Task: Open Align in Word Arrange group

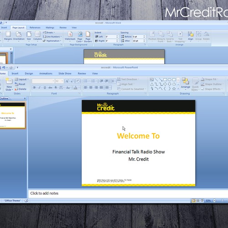Action: click(x=191, y=36)
